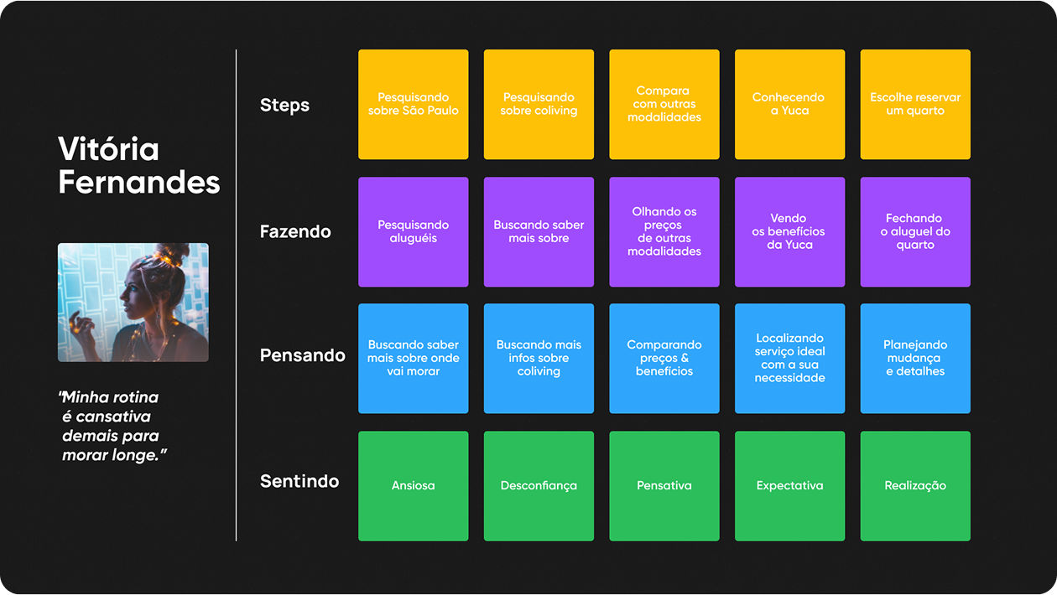The image size is (1057, 595).
Task: Select the 'Fechando o aluguel do quarto' card
Action: click(915, 232)
